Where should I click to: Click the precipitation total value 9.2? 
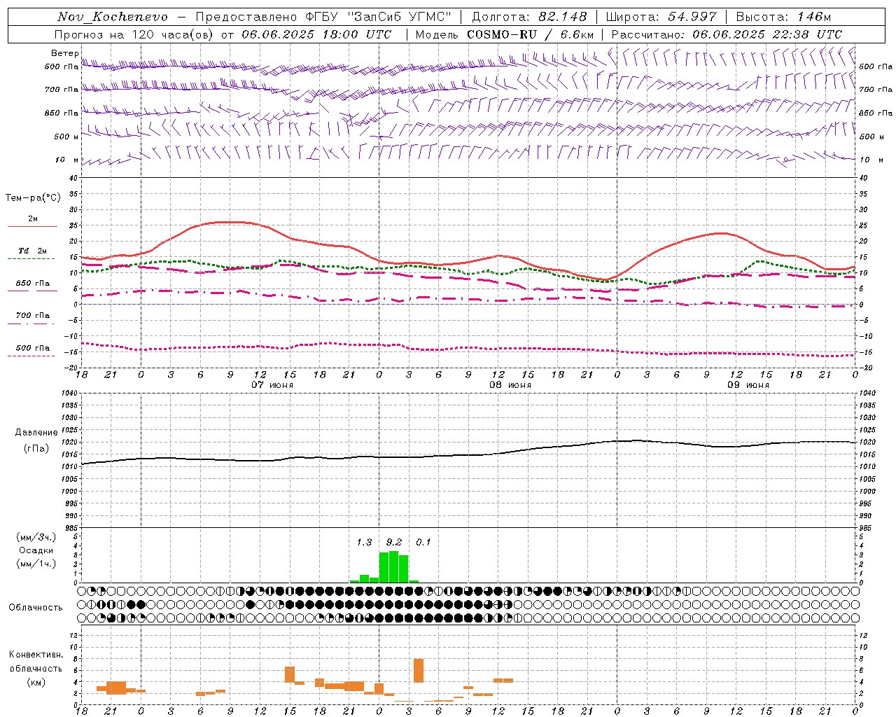click(x=394, y=542)
